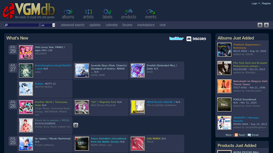Open POOLS Soundtrack title link
Screen dimensions: 273x153
[245, 100]
